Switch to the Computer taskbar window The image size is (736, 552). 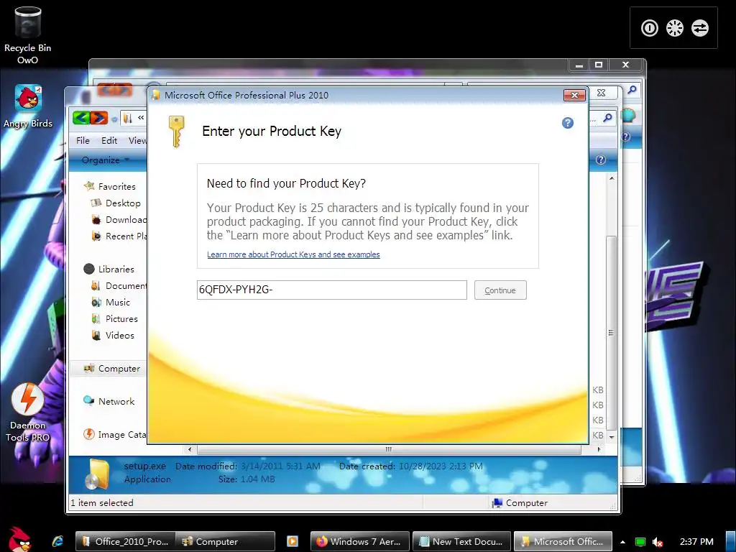click(225, 541)
